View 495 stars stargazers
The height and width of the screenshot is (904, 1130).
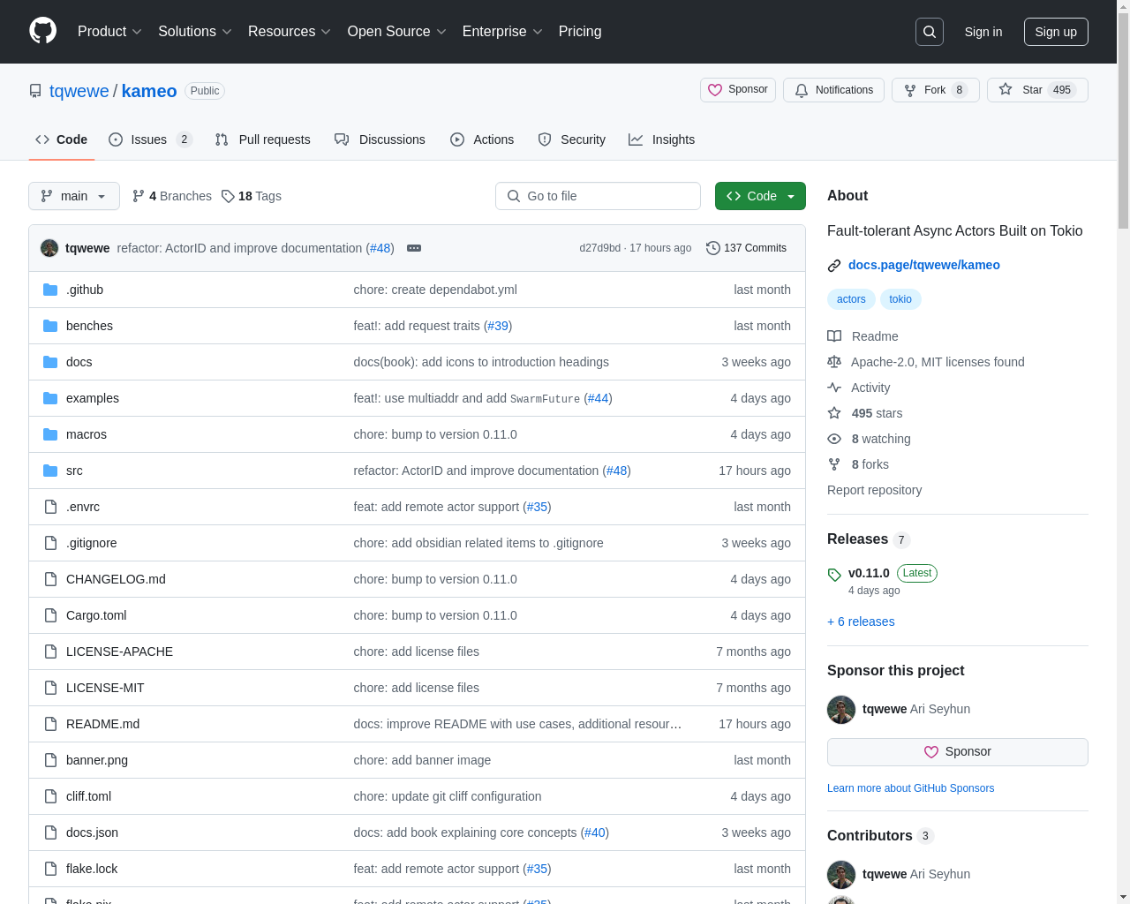pos(865,413)
